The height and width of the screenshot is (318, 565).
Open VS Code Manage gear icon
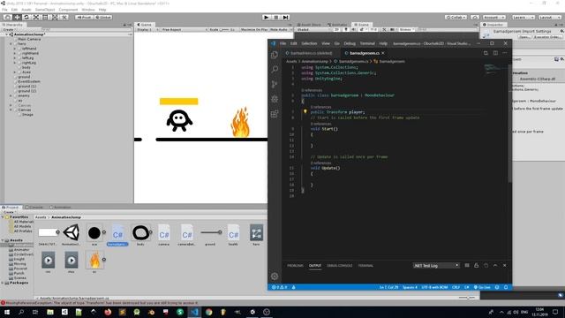point(275,276)
